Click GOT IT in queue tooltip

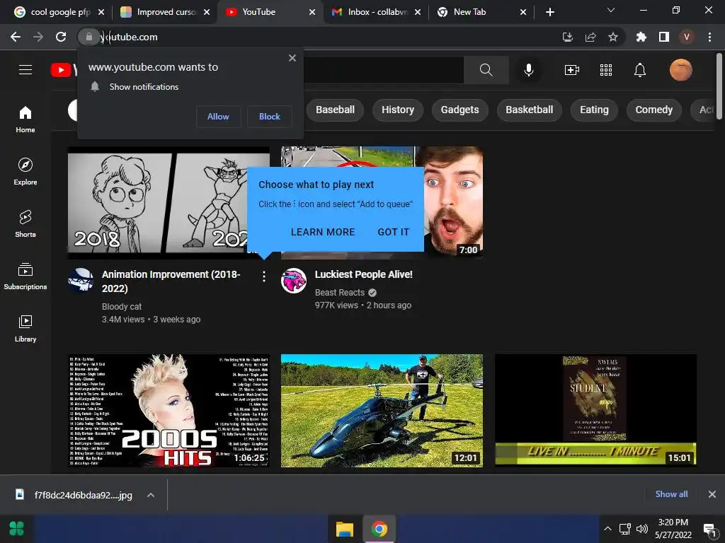(394, 232)
